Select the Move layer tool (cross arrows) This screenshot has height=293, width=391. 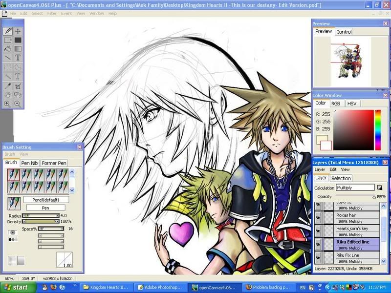(x=18, y=31)
